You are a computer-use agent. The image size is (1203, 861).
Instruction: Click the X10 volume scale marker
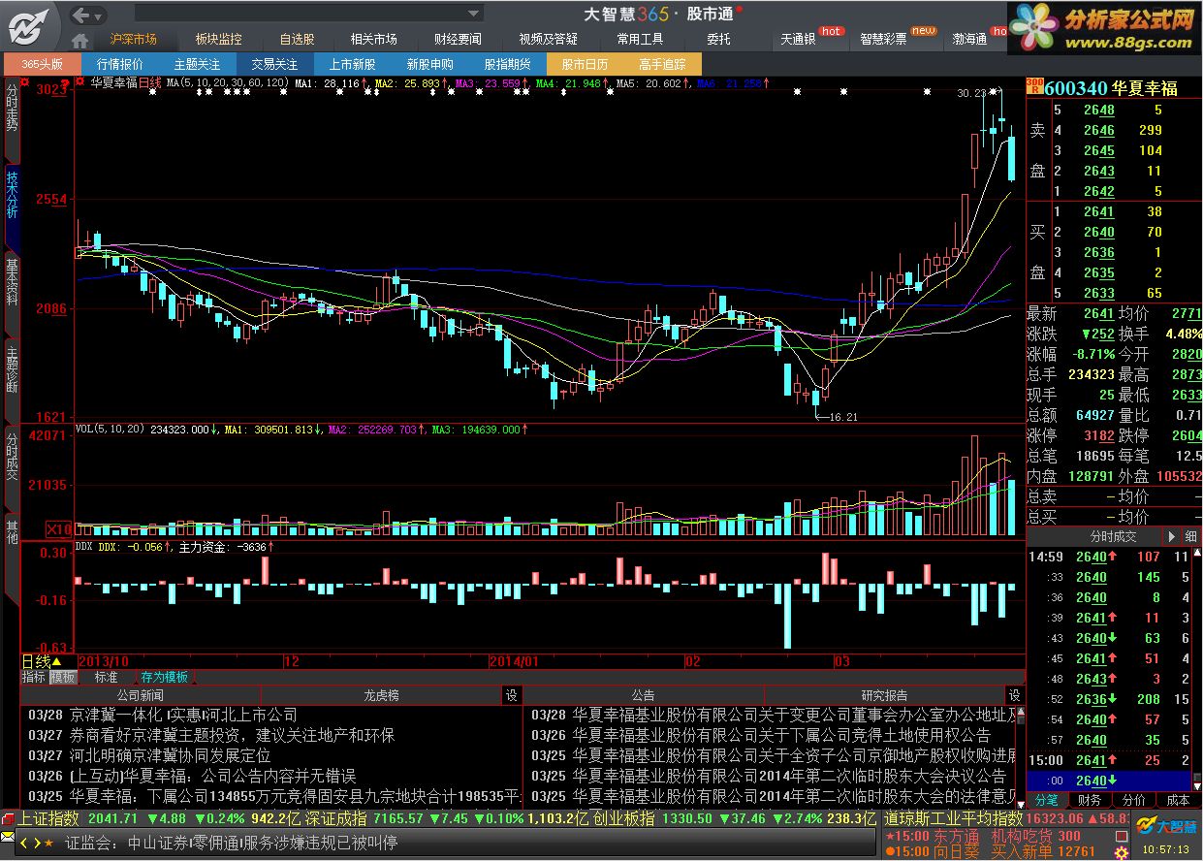point(59,529)
